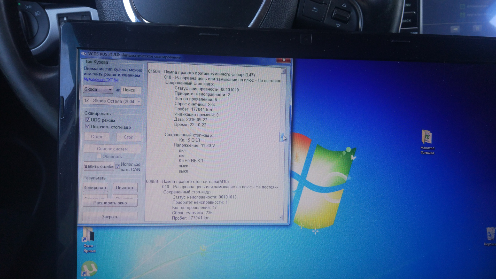Click the scroll-up arrow in results pane

[x=283, y=71]
